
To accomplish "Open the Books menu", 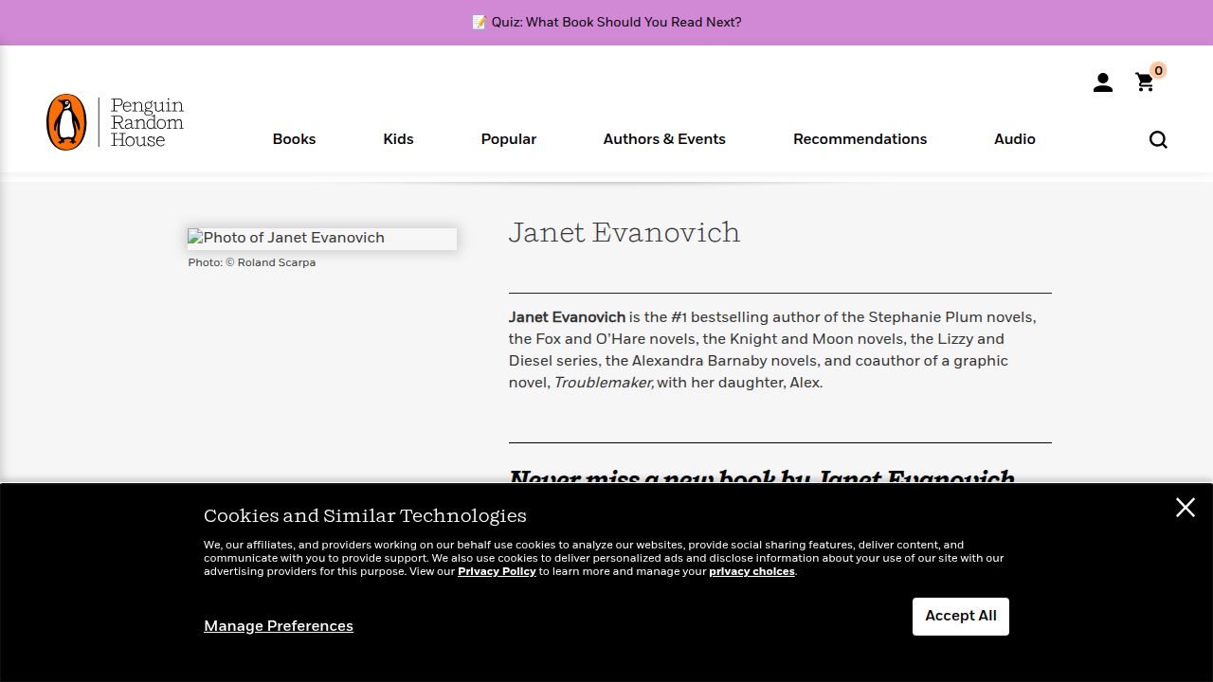I will [x=294, y=139].
